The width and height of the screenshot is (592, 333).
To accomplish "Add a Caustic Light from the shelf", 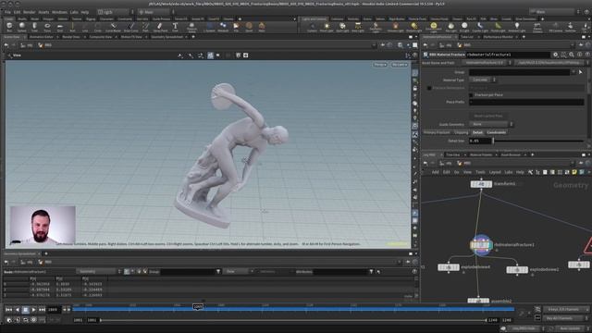I will 480,27.
